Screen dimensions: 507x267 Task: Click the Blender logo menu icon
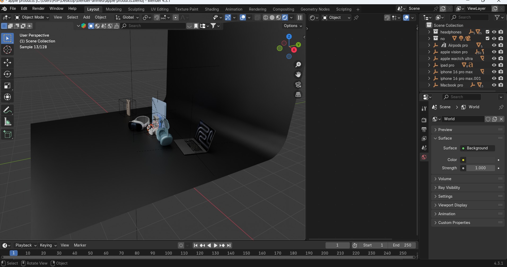coord(4,8)
